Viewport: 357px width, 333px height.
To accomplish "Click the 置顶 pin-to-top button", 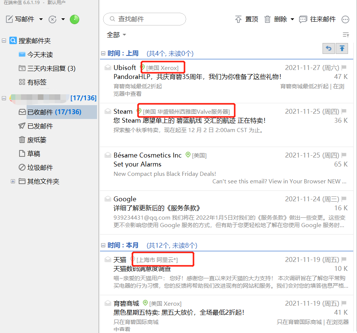I will click(246, 19).
